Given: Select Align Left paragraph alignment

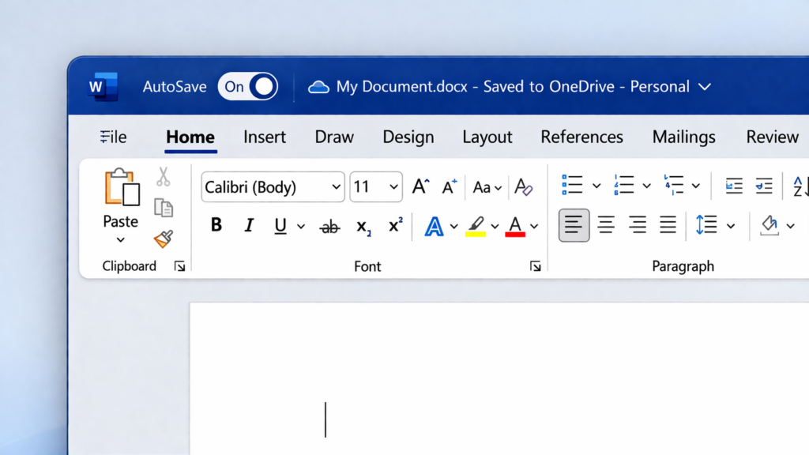Looking at the screenshot, I should tap(574, 225).
